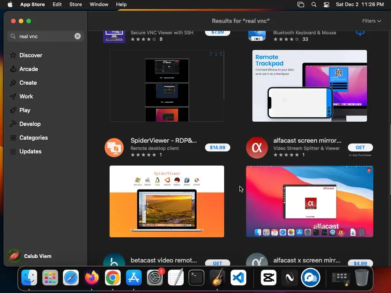The width and height of the screenshot is (391, 293).
Task: Open the Apple menu
Action: coord(10,5)
